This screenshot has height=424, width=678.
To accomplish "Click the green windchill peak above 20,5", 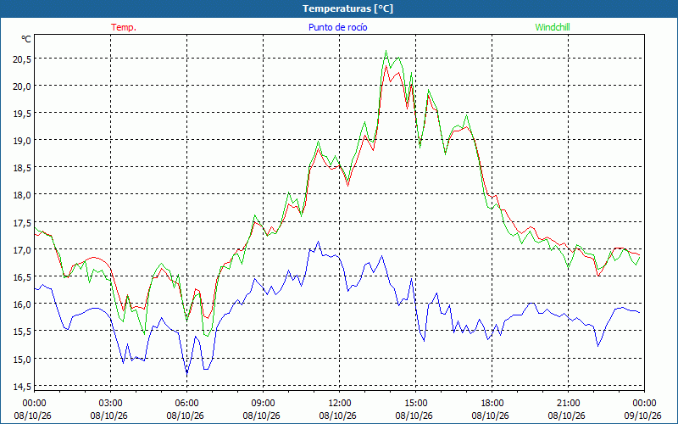I will (x=386, y=51).
